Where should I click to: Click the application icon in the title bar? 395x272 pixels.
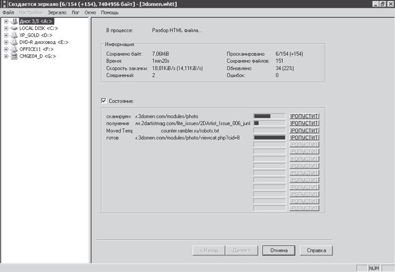coord(4,4)
